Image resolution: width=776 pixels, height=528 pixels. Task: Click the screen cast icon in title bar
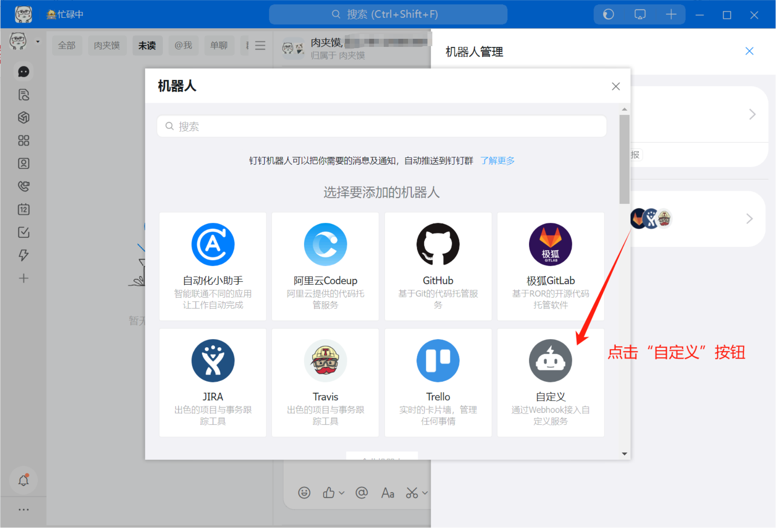[640, 15]
